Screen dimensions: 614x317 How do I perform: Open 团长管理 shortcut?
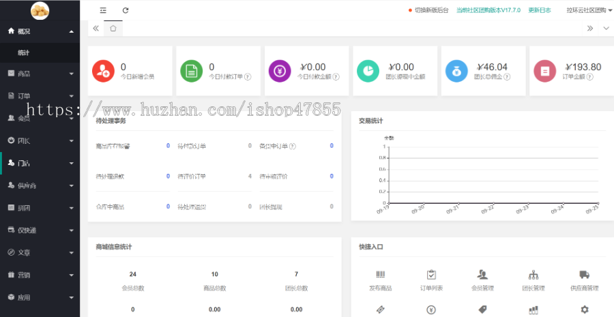[x=533, y=281]
